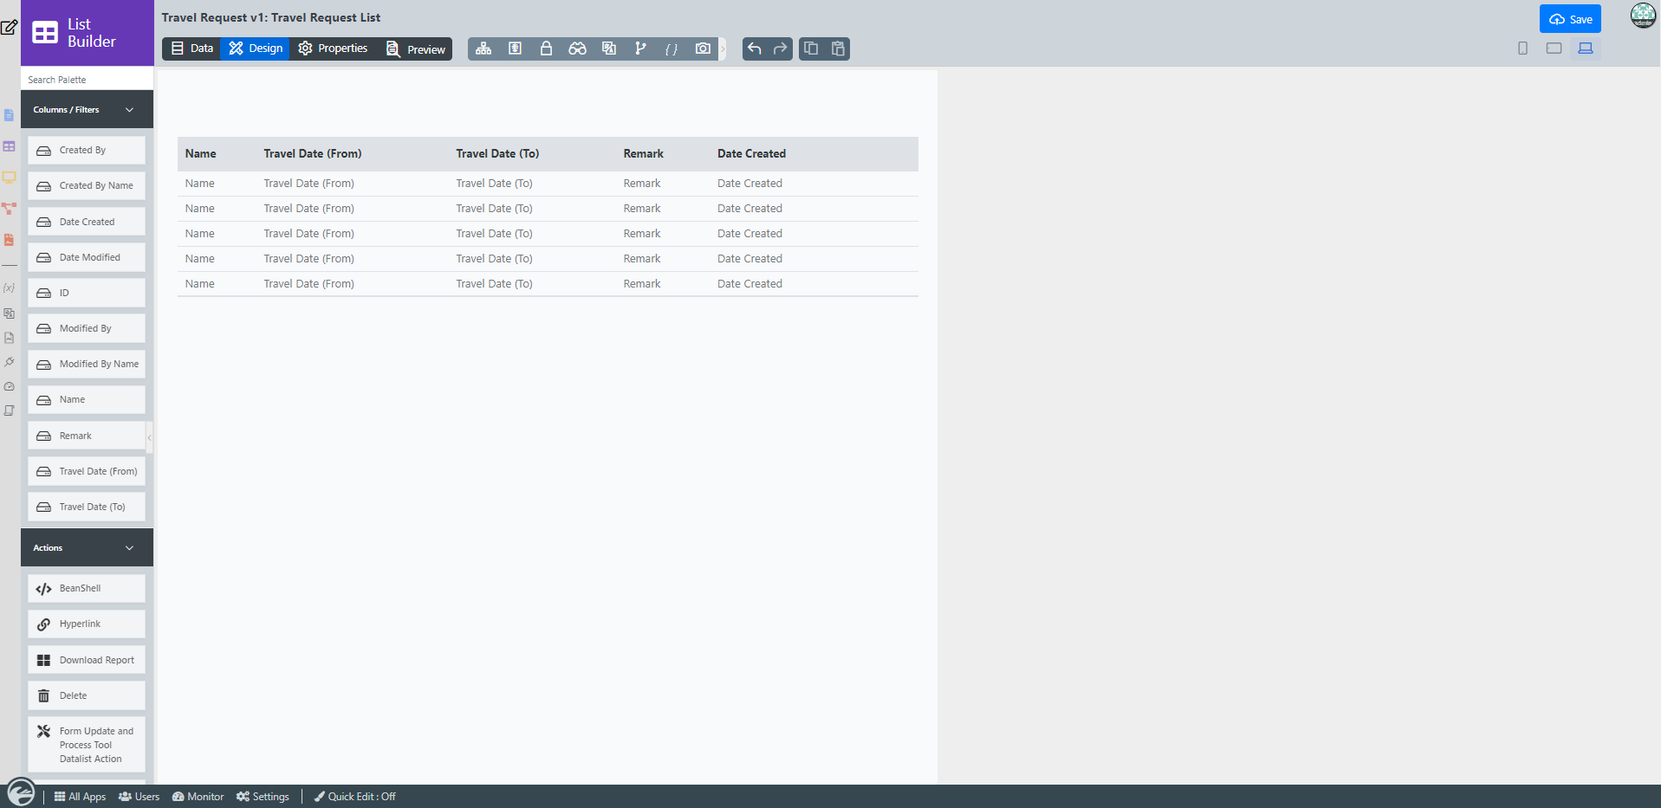Click the toolbar icon left of the padlock
The height and width of the screenshot is (808, 1661).
click(515, 48)
